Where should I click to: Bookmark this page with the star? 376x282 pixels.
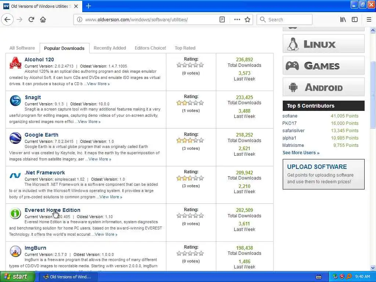tap(247, 19)
